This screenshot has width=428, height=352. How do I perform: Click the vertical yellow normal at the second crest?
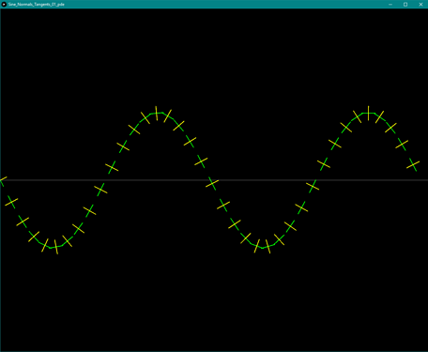[368, 113]
